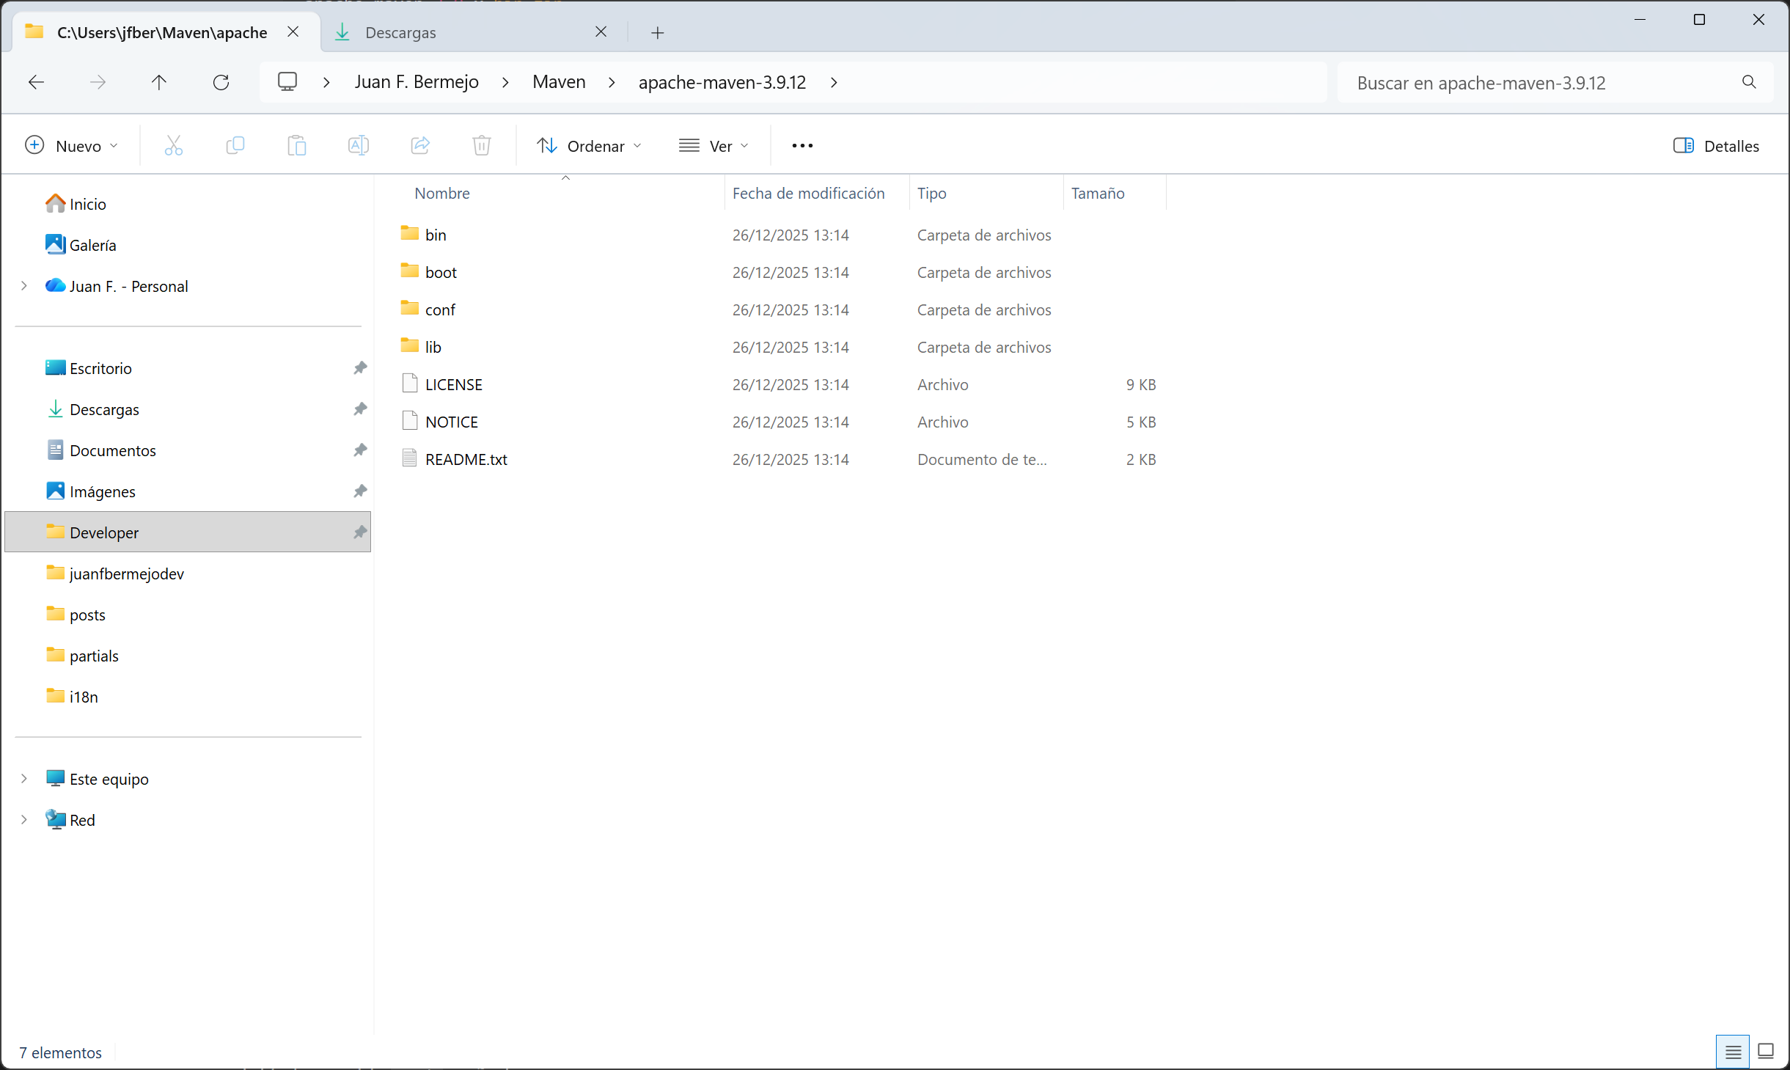Click the Paste clipboard icon
The height and width of the screenshot is (1070, 1790).
[x=296, y=145]
